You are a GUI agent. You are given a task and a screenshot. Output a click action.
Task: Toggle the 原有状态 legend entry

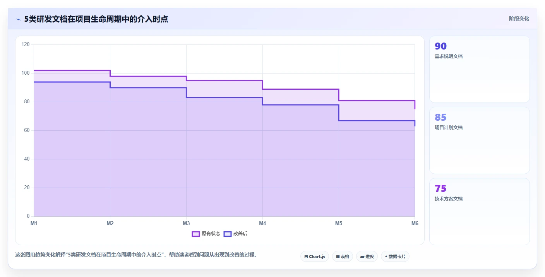(206, 234)
